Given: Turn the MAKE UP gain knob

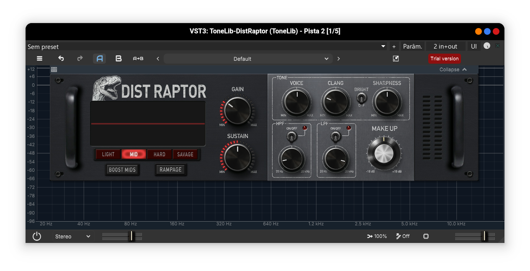Looking at the screenshot, I should [x=384, y=152].
